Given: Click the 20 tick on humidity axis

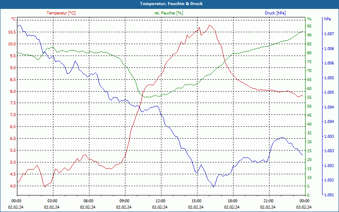Looking at the screenshot, I should pos(309,160).
